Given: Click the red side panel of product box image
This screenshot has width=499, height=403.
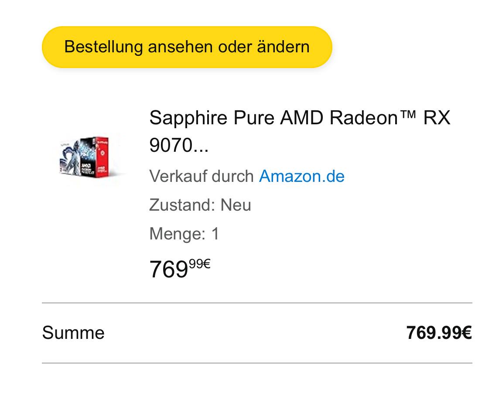Looking at the screenshot, I should coord(102,157).
